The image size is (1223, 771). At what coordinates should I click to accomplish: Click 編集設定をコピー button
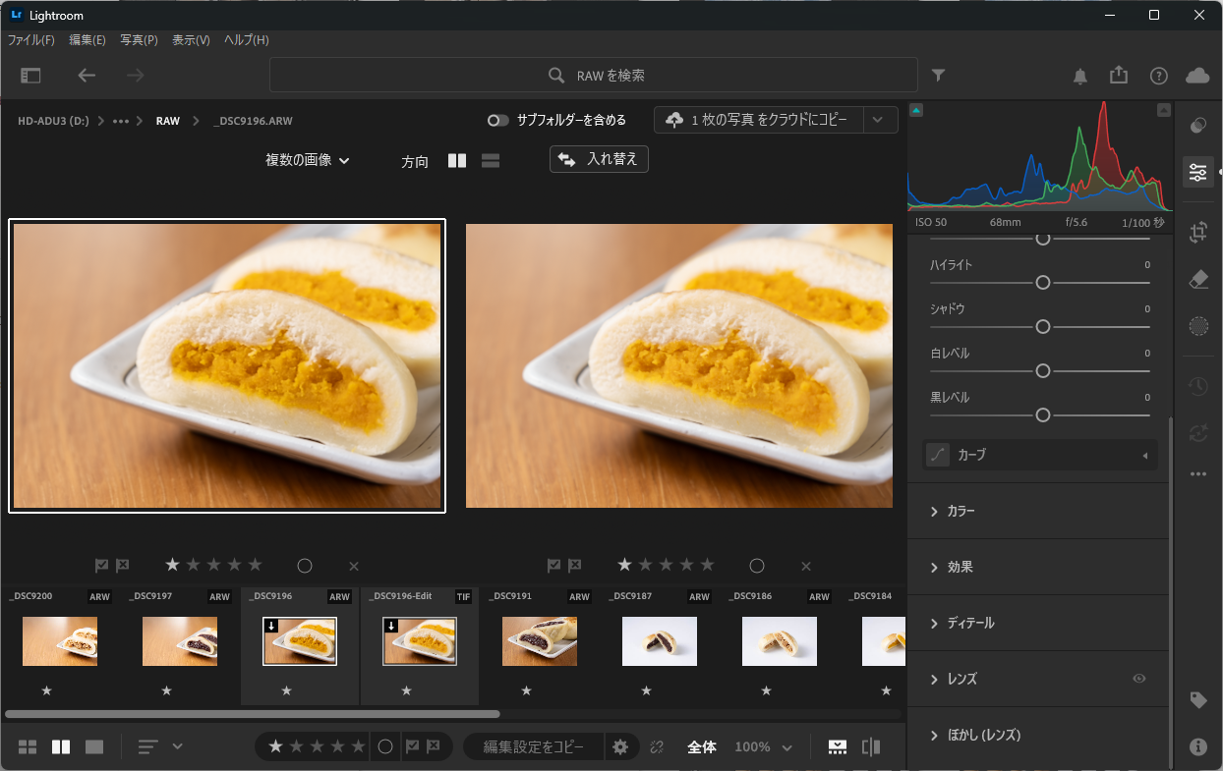coord(534,746)
